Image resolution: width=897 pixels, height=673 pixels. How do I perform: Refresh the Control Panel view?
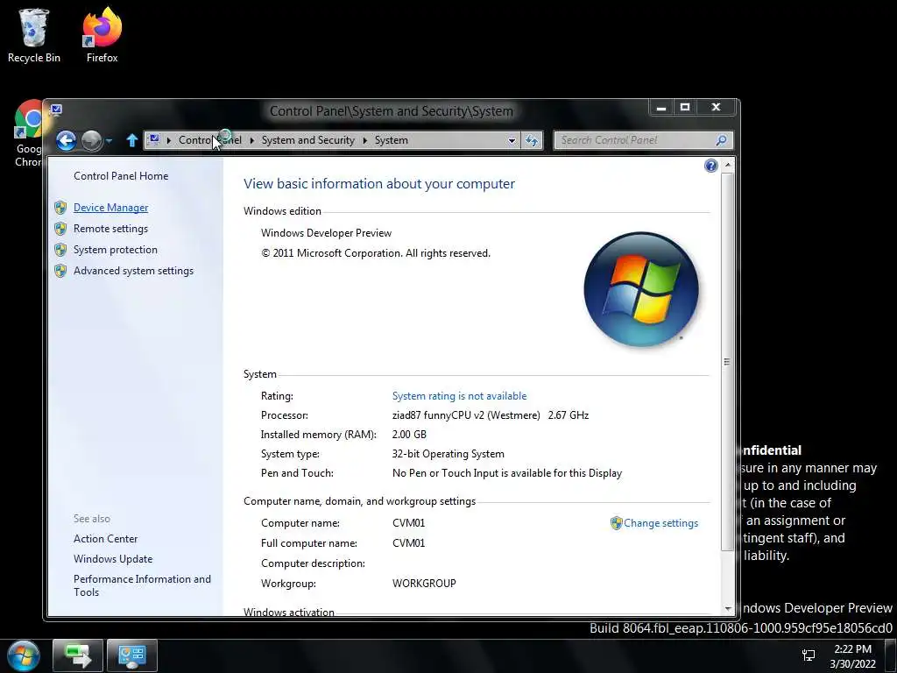(532, 140)
